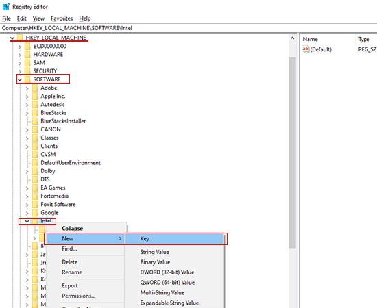Select the Fortemedia folder icon

(x=35, y=196)
